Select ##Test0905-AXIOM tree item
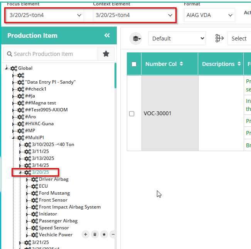Viewport: 251px width, 249px height. (x=46, y=110)
